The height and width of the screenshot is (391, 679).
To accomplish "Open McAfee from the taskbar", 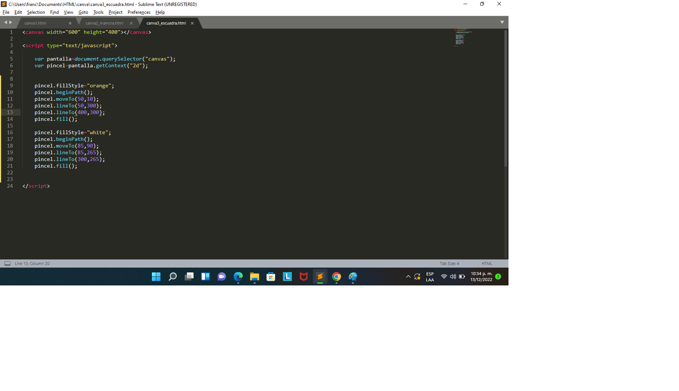I will pyautogui.click(x=304, y=277).
